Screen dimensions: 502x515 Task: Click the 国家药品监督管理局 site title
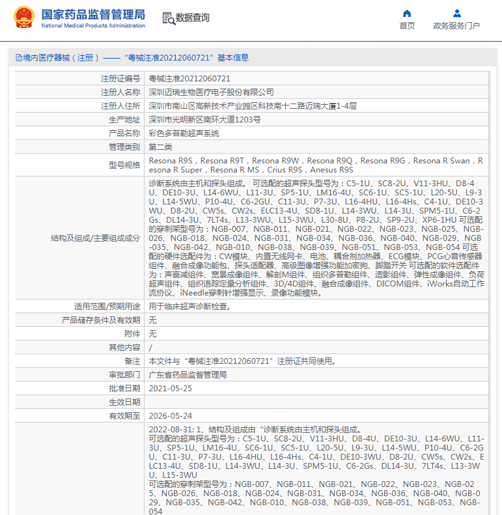(x=93, y=14)
